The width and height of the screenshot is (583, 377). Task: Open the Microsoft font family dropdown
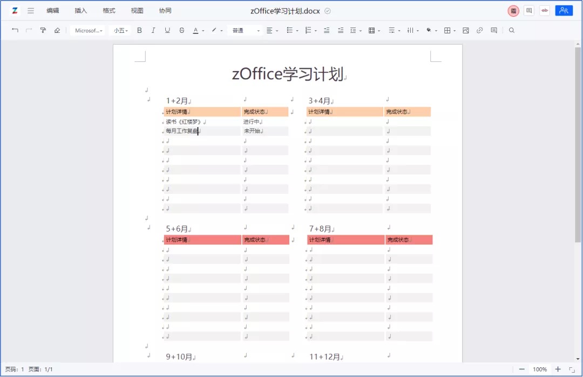coord(88,30)
